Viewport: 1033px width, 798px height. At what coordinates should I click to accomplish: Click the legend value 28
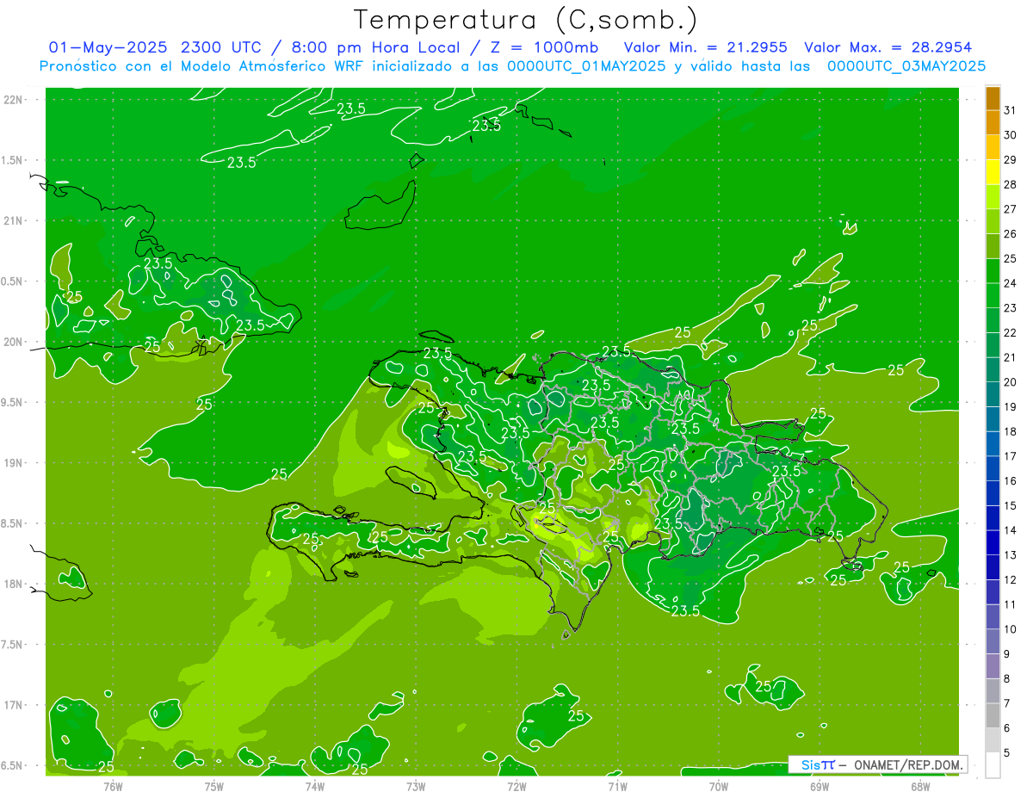1010,184
